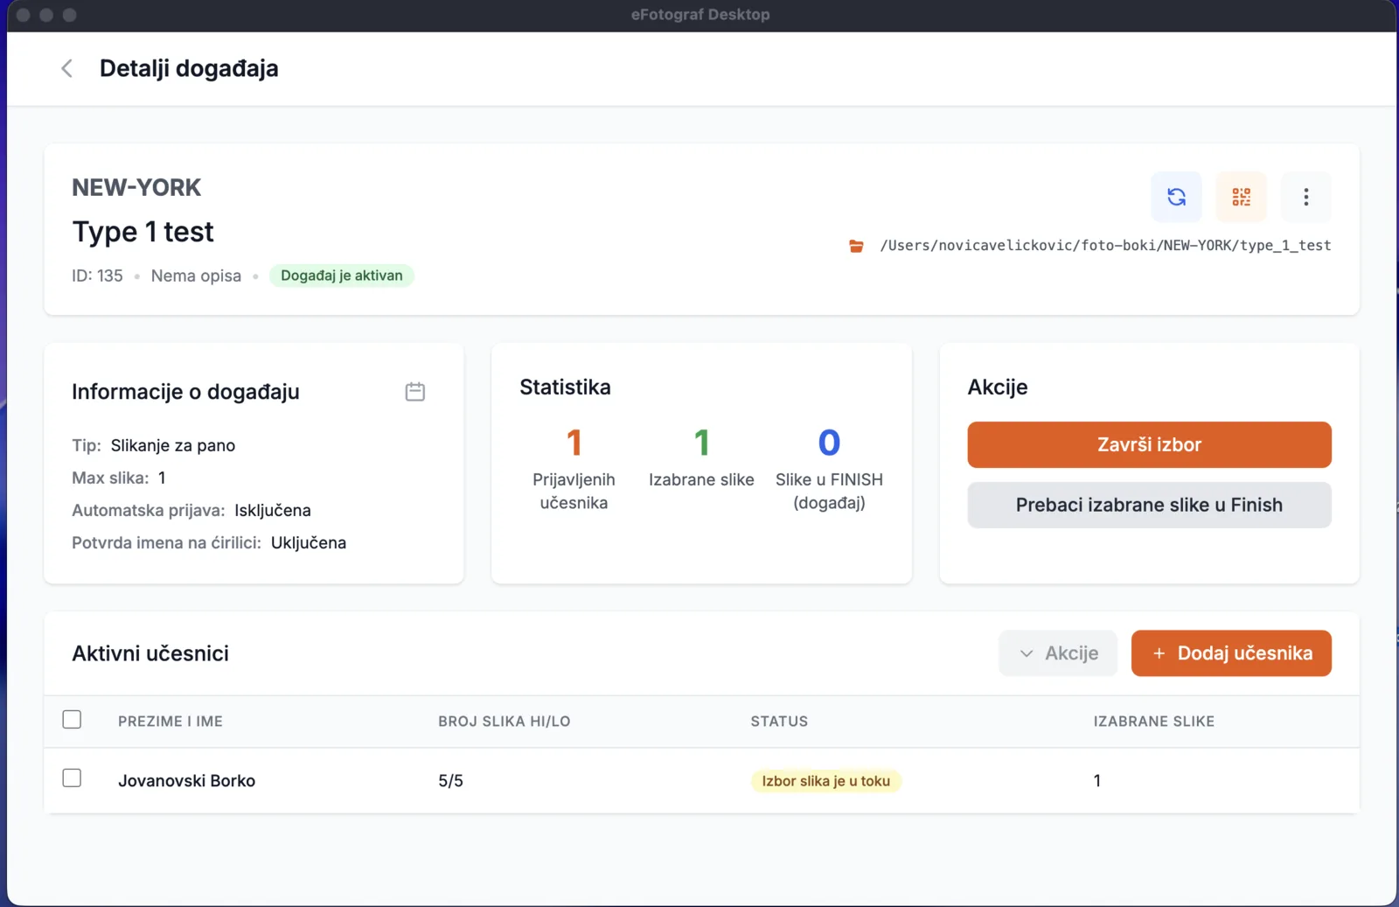Click the selected photos count 1 for Borko

1097,781
